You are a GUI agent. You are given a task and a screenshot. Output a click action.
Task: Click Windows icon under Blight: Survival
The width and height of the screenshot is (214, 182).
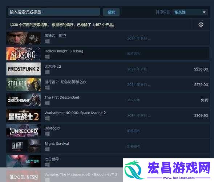(47, 149)
